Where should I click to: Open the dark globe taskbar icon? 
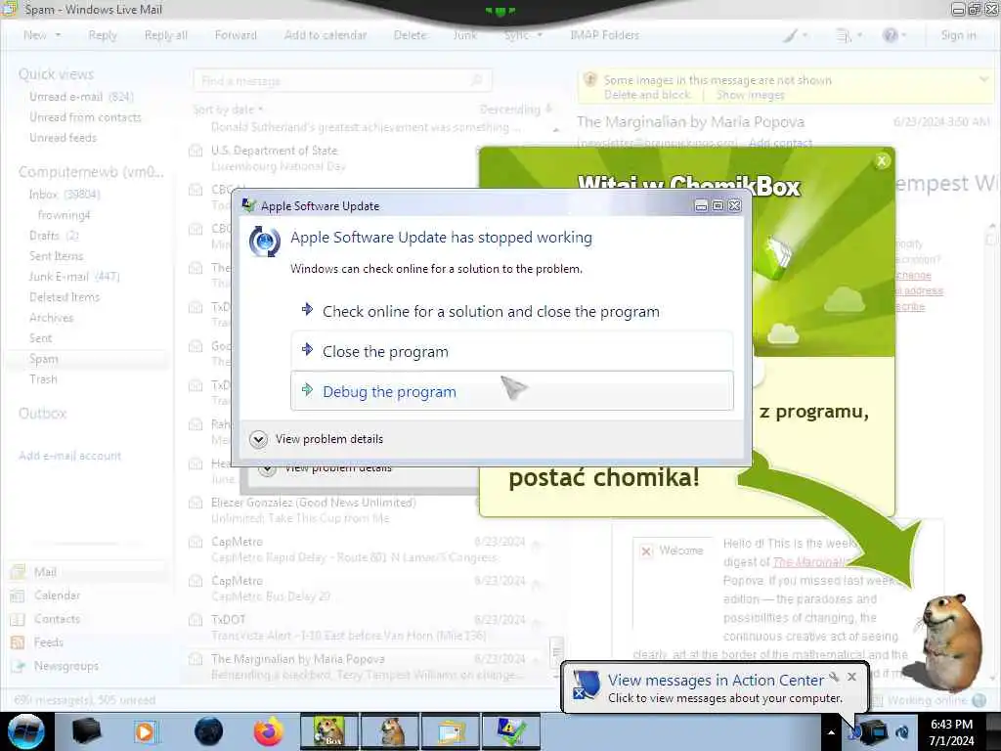[x=208, y=731]
